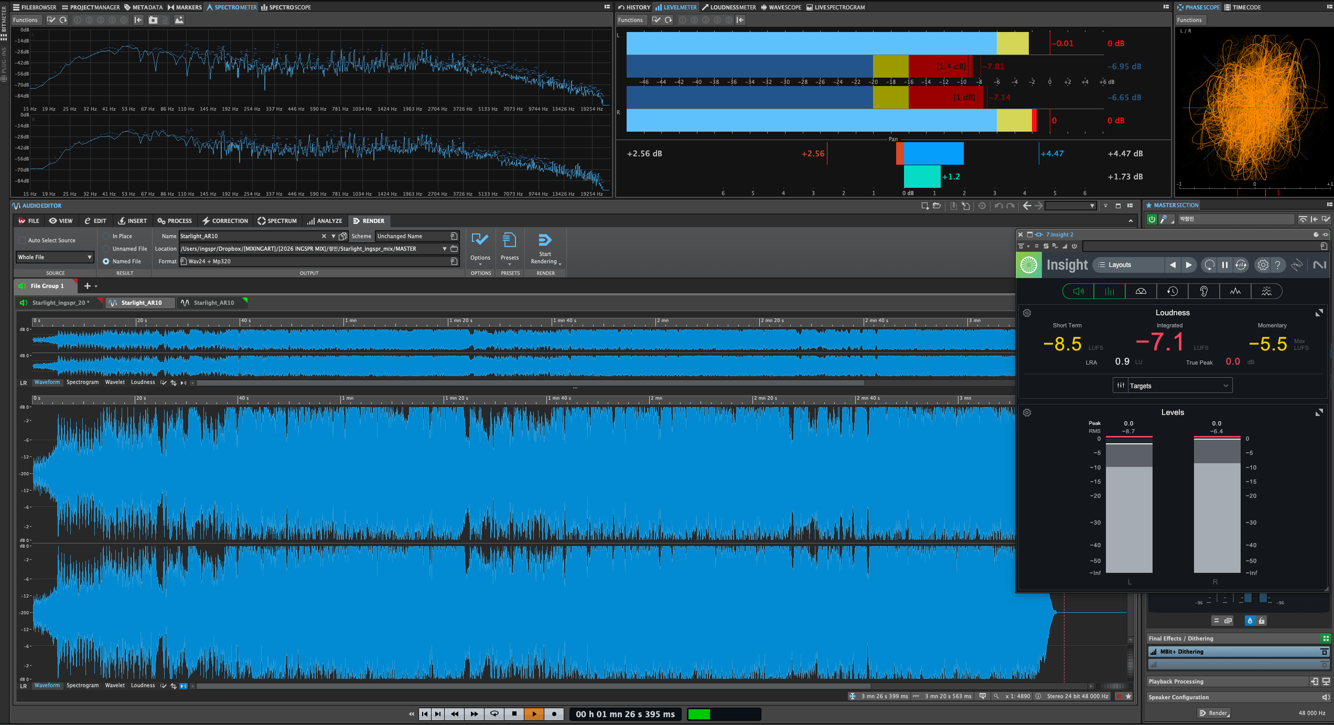Click the Insight settings gear icon
Screen dimensions: 1334x725
(1262, 265)
